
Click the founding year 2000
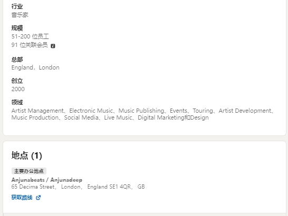[18, 89]
